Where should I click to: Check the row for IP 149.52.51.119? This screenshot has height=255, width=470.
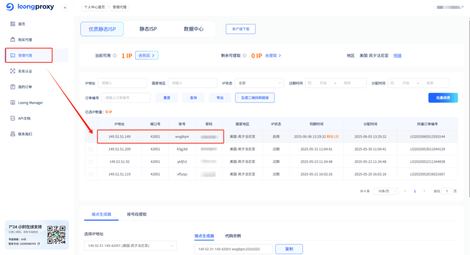91,174
